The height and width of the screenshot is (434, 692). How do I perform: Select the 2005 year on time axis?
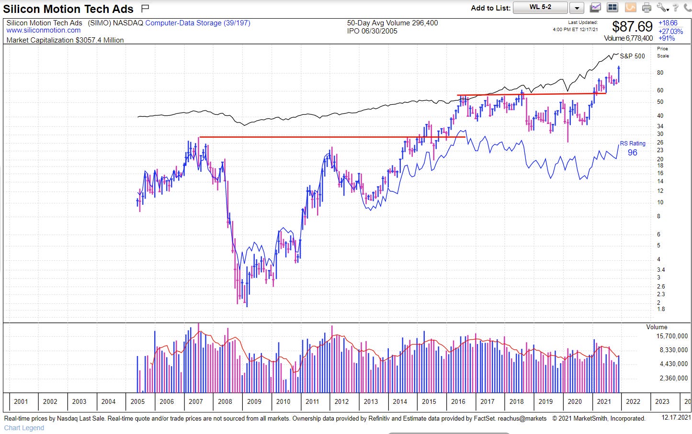[x=137, y=401]
